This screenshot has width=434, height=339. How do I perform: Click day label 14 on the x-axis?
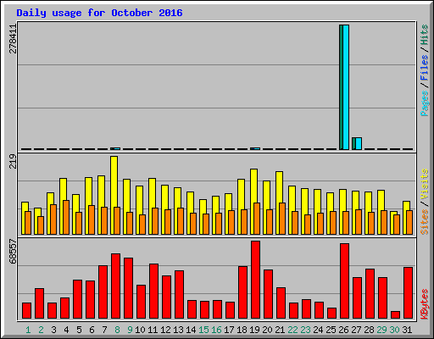191,330
